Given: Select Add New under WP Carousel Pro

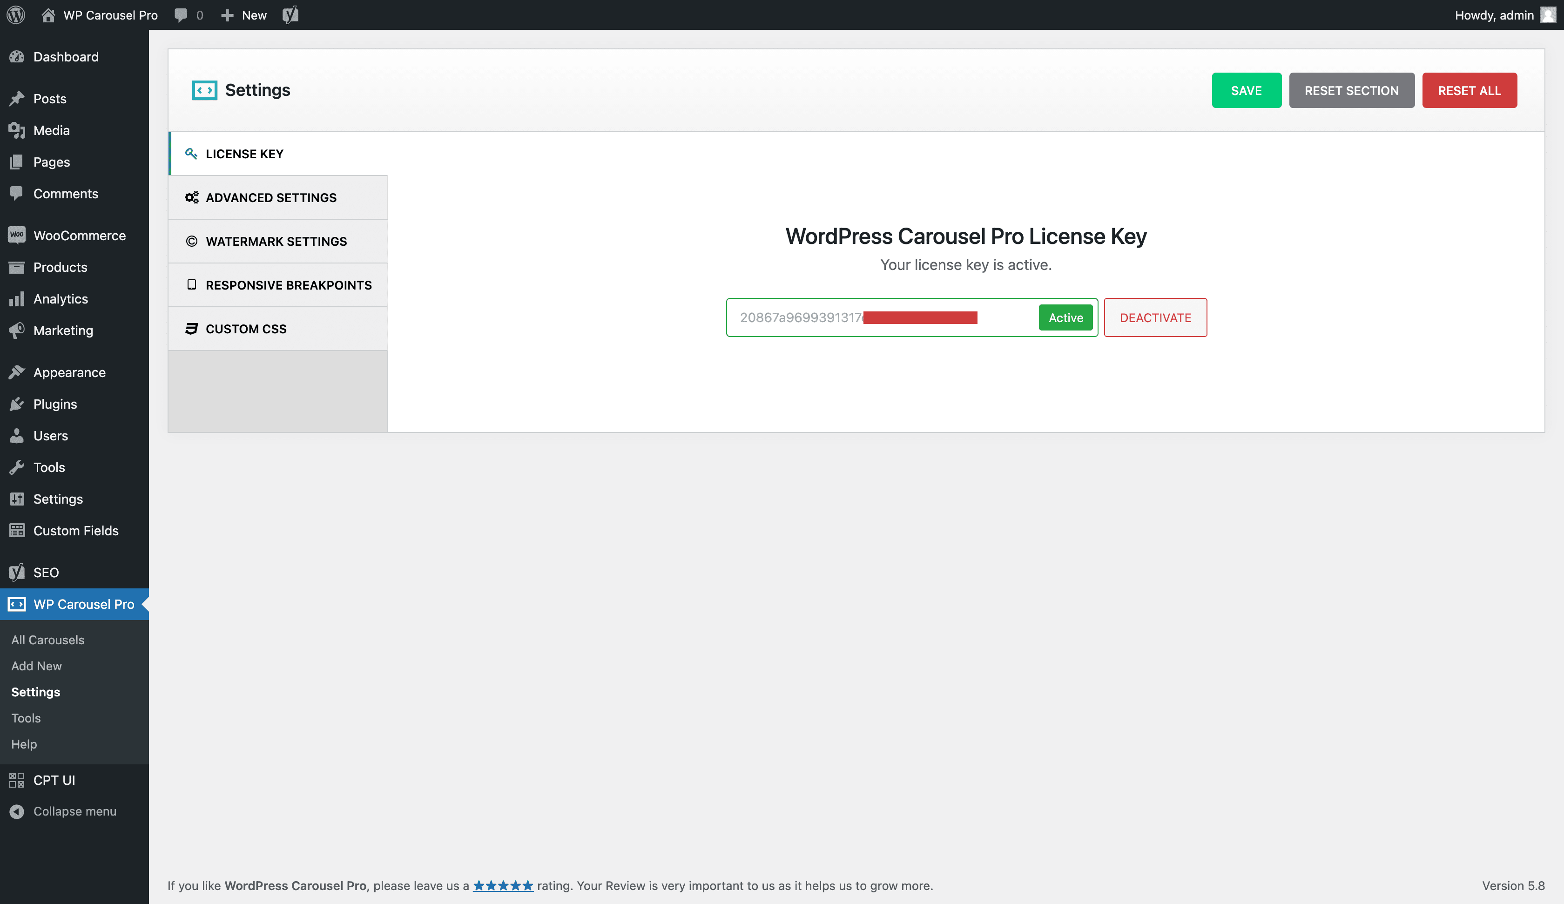Looking at the screenshot, I should (37, 666).
